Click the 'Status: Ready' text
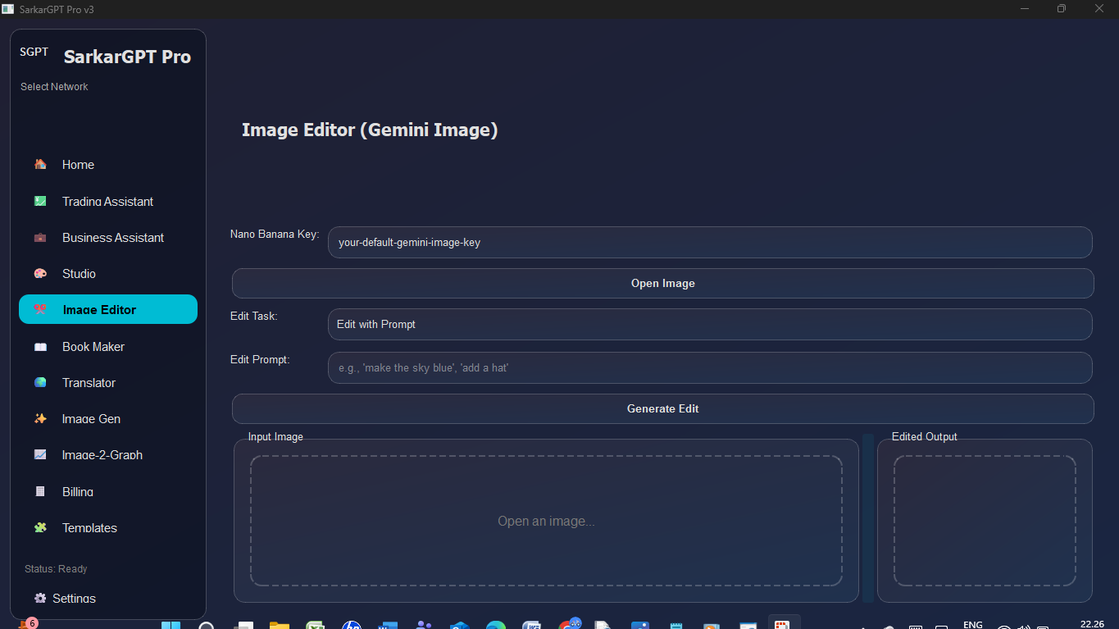 (x=56, y=569)
